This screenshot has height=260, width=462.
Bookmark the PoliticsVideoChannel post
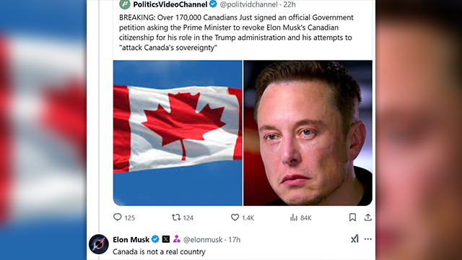[352, 217]
